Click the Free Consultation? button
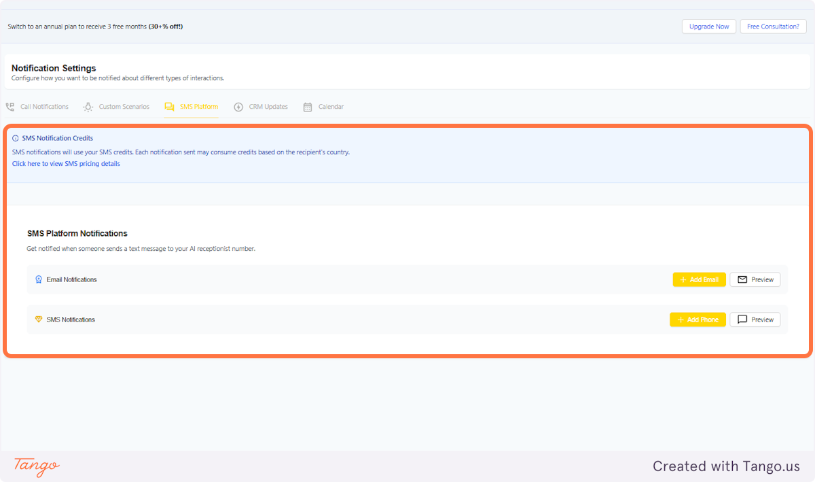Image resolution: width=815 pixels, height=482 pixels. pyautogui.click(x=773, y=27)
